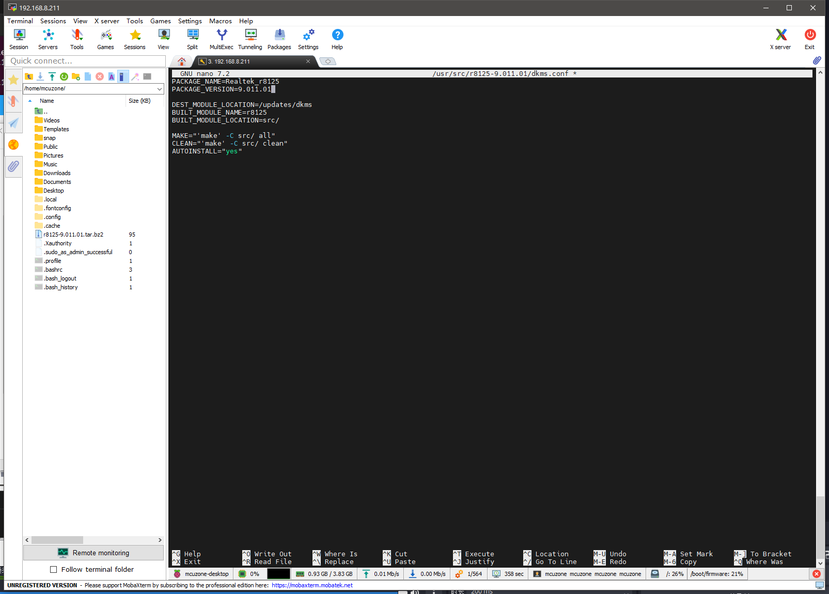
Task: Focus the Quick connect input field
Action: click(87, 61)
